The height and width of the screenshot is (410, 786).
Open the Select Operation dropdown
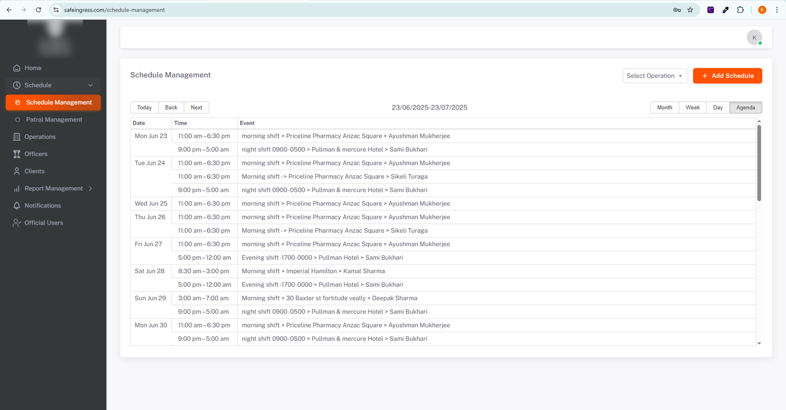tap(654, 76)
